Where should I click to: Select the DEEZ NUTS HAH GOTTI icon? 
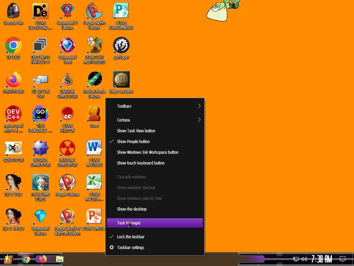tap(40, 45)
